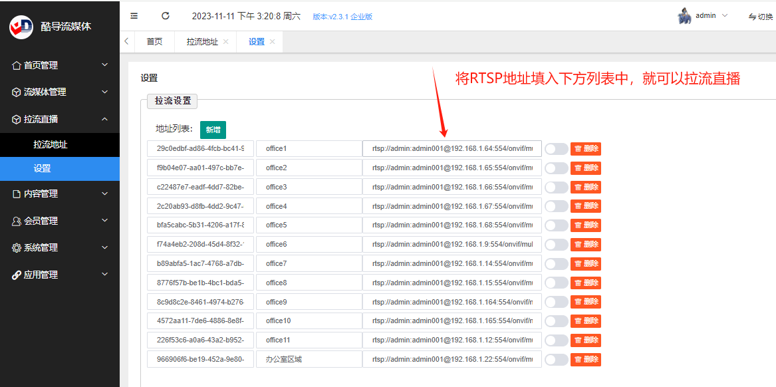
Task: Switch to the 首页 tab
Action: (x=154, y=42)
